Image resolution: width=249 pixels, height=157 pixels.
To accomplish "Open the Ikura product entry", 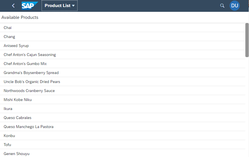I will (x=8, y=109).
